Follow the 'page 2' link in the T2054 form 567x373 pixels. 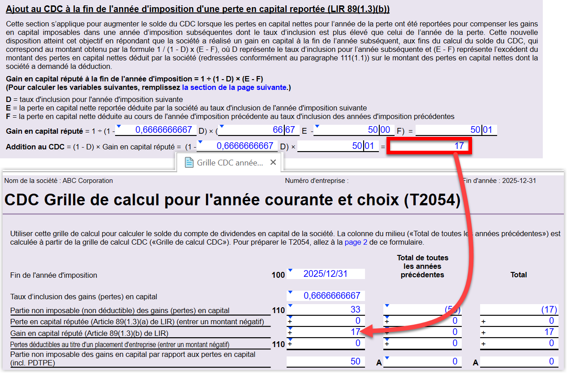click(x=356, y=242)
